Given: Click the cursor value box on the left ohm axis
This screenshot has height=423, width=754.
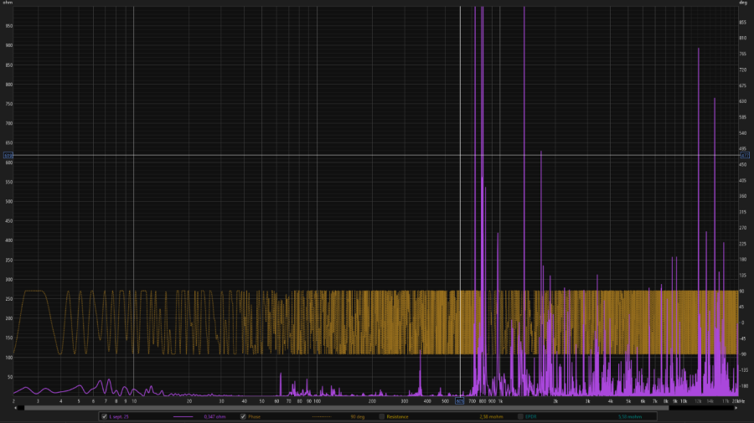Looking at the screenshot, I should 8,155.
